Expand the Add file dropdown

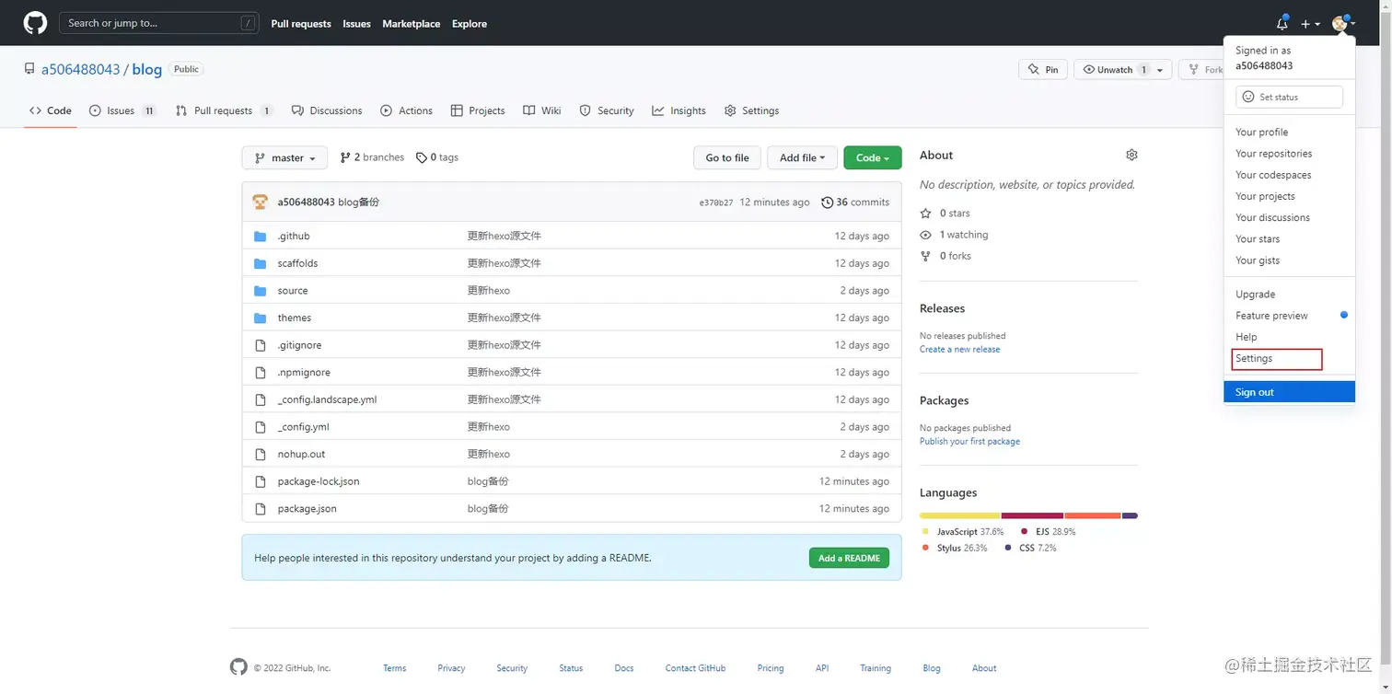(803, 158)
